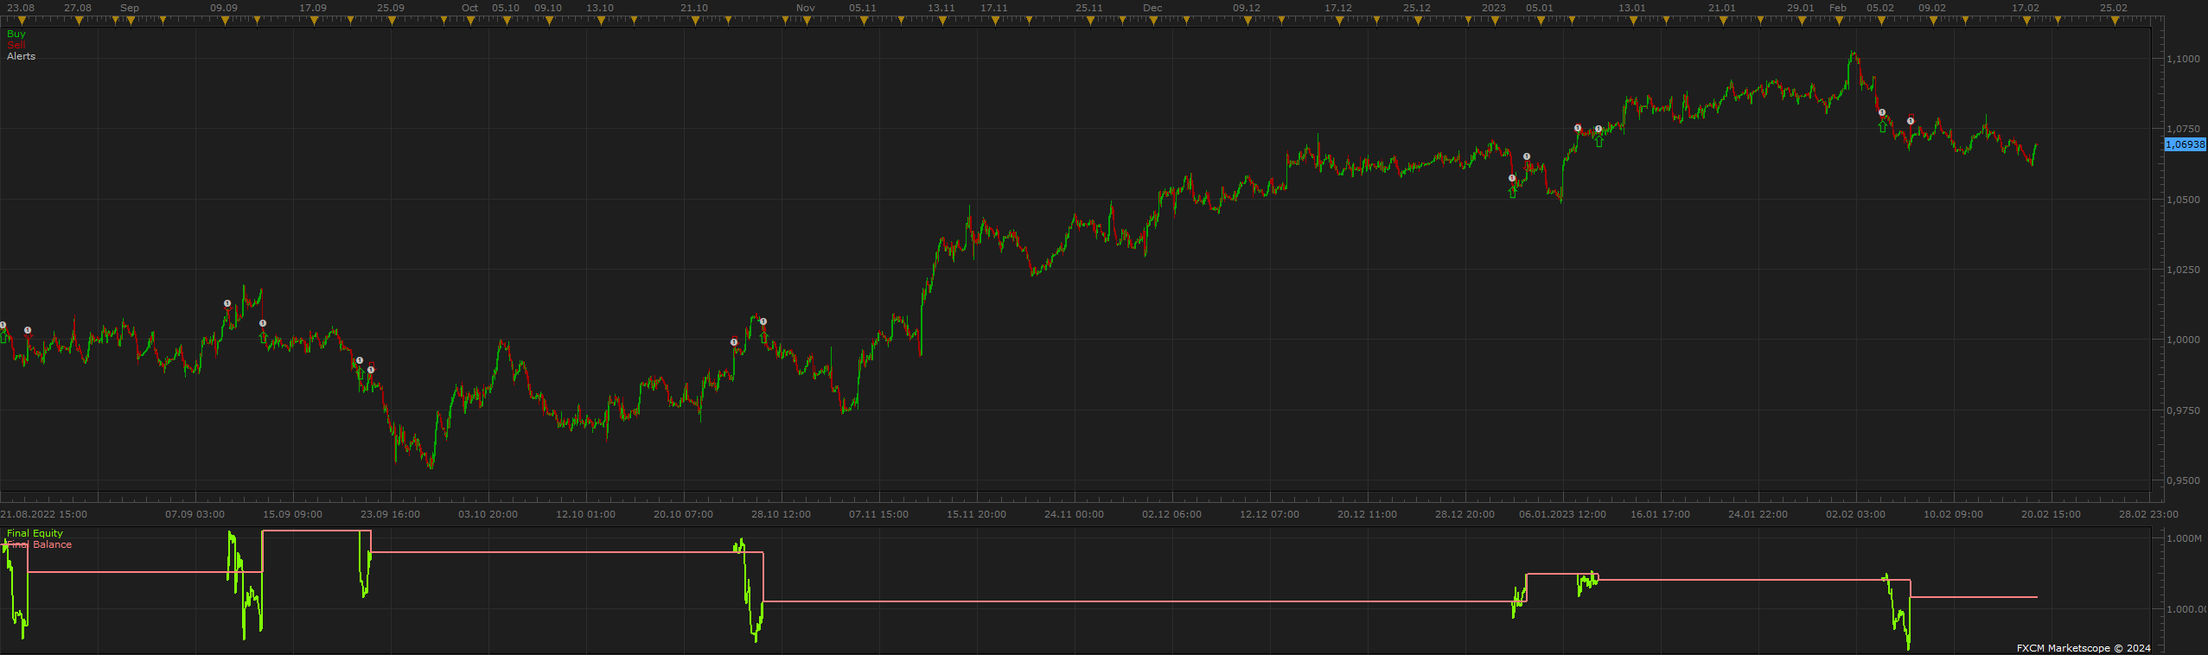Click the timeline triangle beneath 25.09
The image size is (2208, 655).
(x=392, y=21)
